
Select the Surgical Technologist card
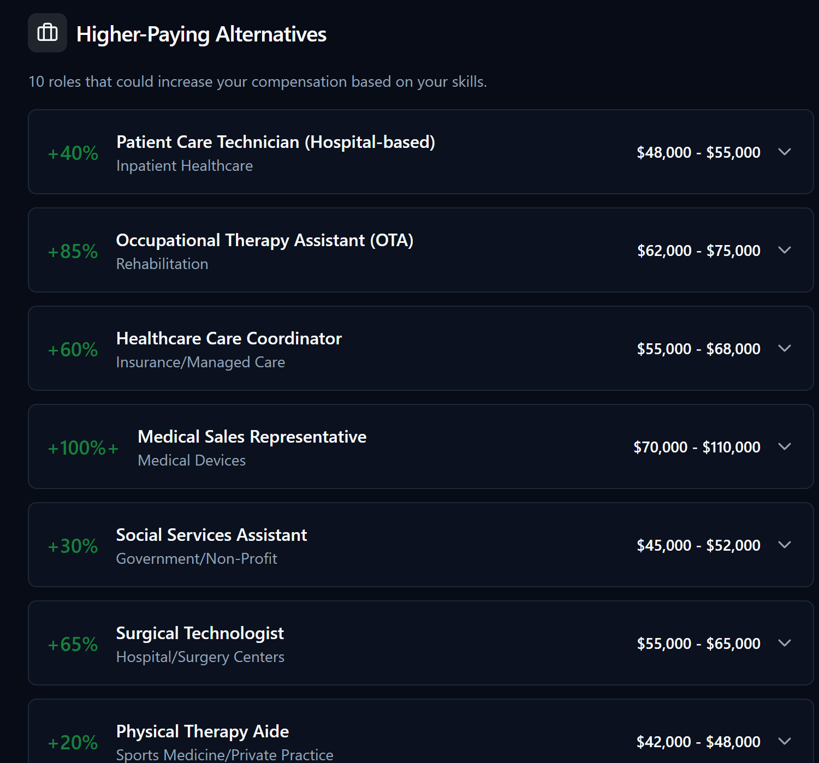tap(410, 643)
